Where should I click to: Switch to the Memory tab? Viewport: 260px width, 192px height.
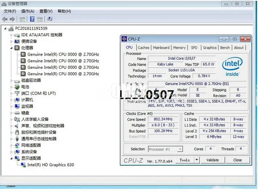(179, 47)
